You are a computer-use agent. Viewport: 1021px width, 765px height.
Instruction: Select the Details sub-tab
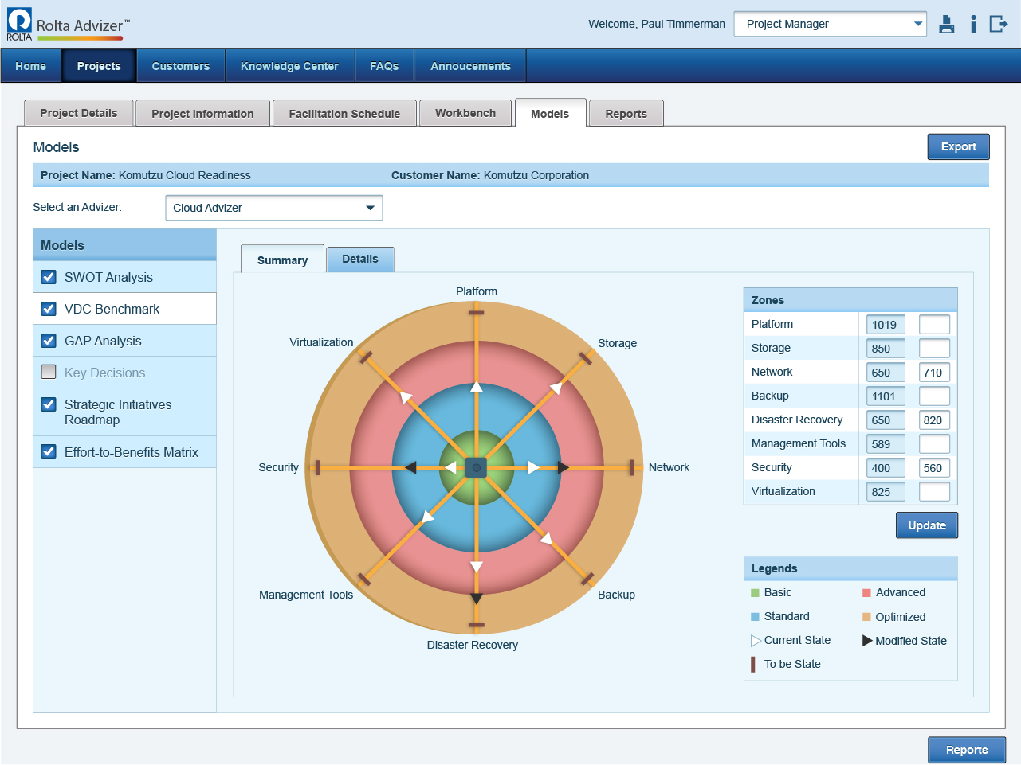pyautogui.click(x=360, y=259)
